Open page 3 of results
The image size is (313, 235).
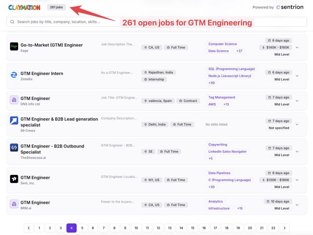61,228
